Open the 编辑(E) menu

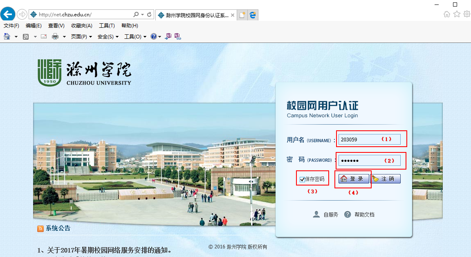pos(34,26)
